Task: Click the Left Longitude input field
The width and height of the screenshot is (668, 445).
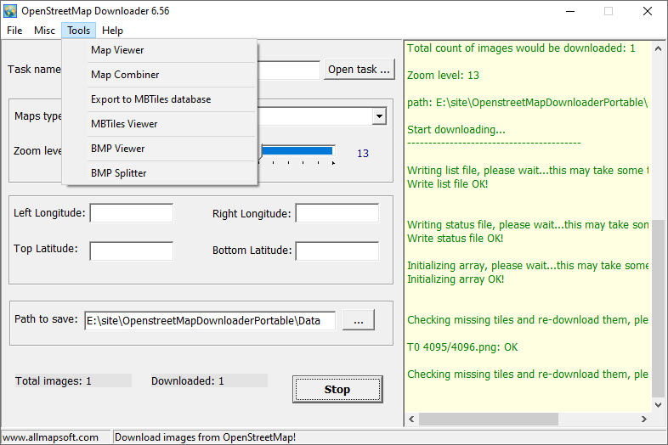Action: [132, 213]
